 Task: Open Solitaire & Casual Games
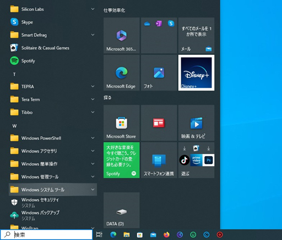(x=53, y=48)
